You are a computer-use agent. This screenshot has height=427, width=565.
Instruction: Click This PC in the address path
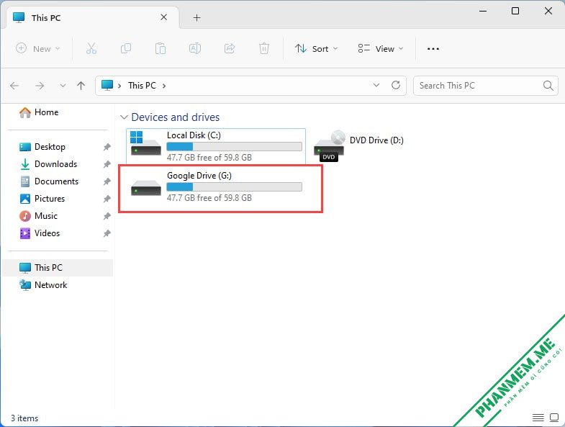[x=142, y=86]
